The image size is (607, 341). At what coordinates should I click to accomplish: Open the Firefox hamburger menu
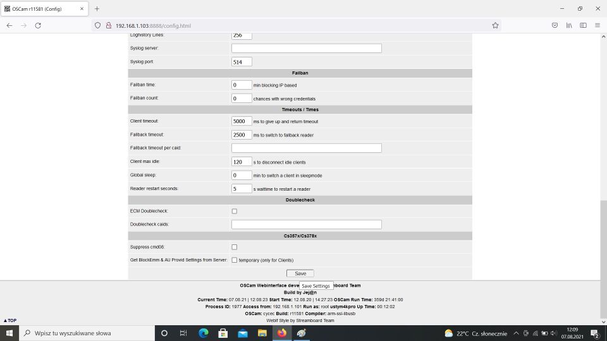point(597,25)
